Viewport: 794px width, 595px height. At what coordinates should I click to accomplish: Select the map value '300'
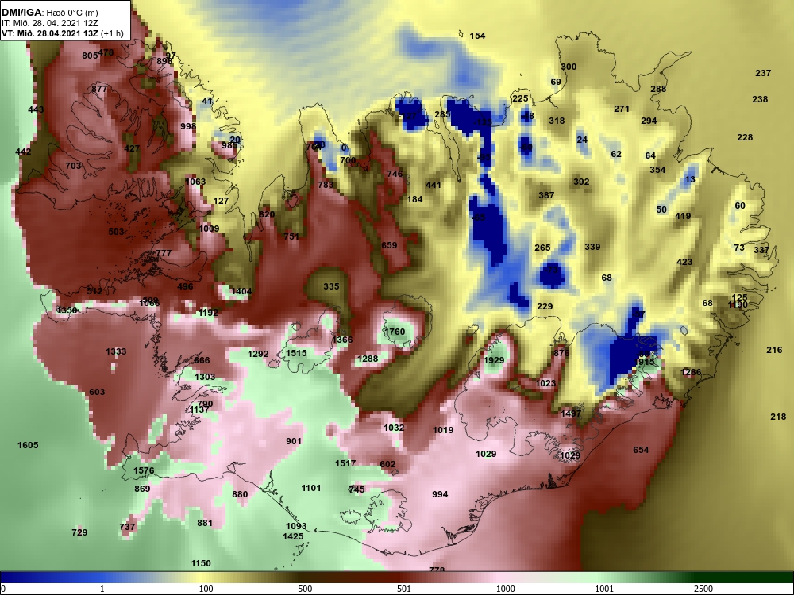click(x=569, y=67)
